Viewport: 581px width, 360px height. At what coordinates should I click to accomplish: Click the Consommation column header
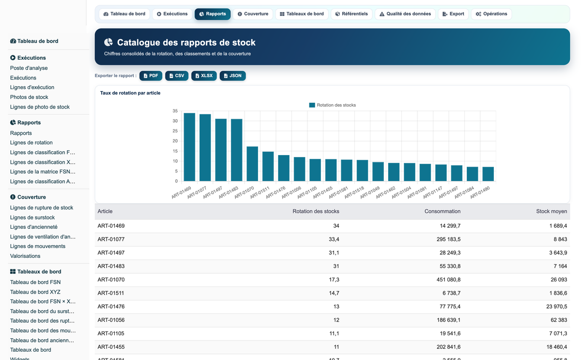(x=443, y=211)
